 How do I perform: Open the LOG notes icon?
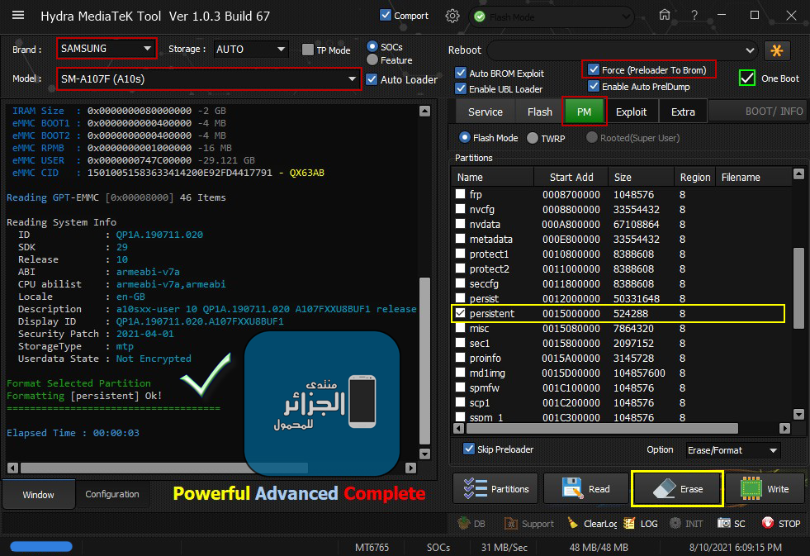click(x=629, y=523)
